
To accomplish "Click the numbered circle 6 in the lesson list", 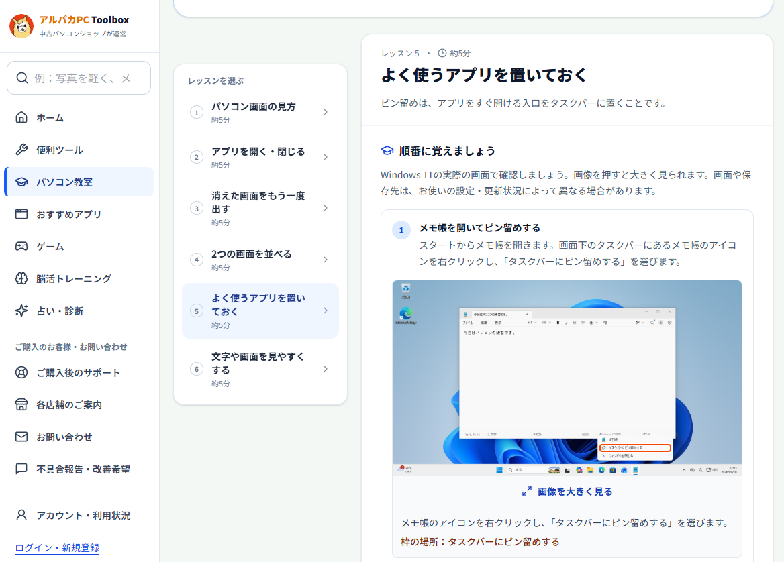I will (x=197, y=369).
